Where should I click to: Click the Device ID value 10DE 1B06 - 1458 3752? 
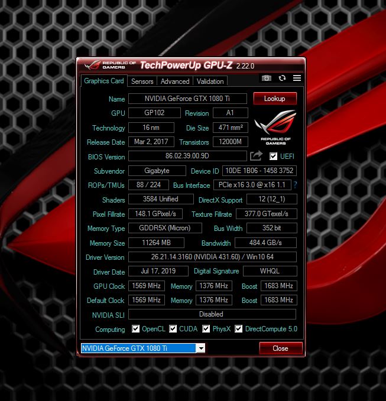coord(260,171)
